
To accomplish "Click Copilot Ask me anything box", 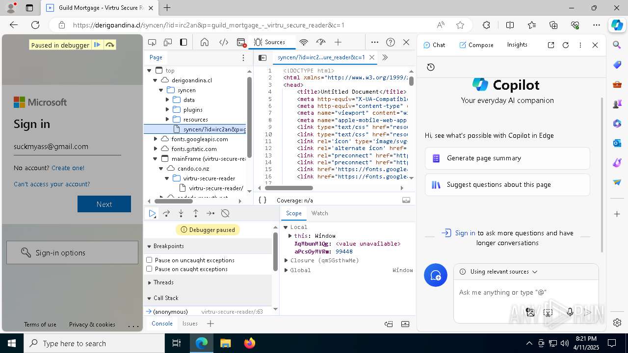I will click(x=525, y=292).
